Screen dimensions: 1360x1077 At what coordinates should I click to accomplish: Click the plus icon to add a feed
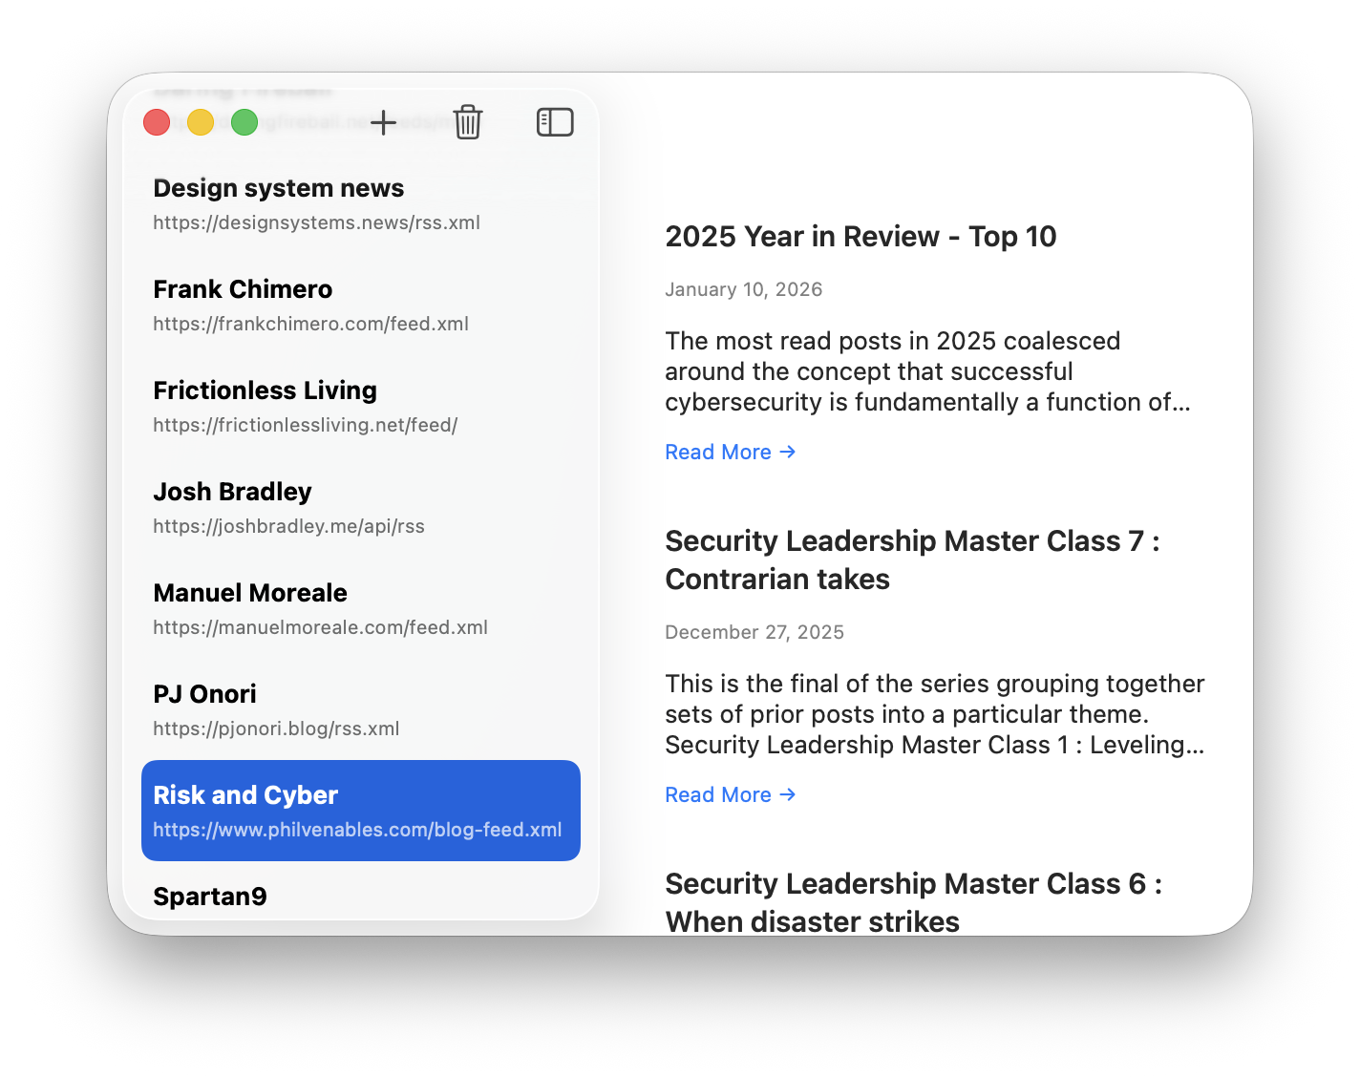tap(383, 122)
